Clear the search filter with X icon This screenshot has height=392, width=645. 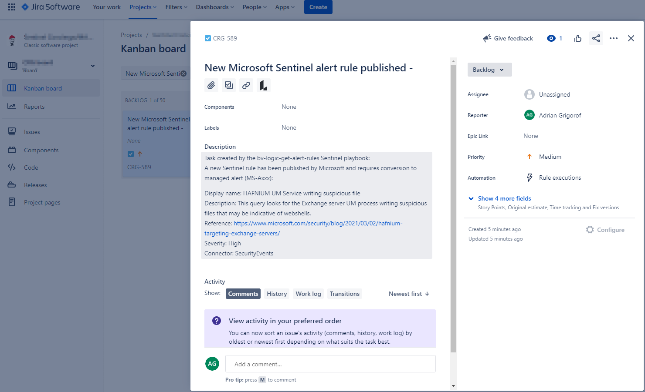coord(183,74)
